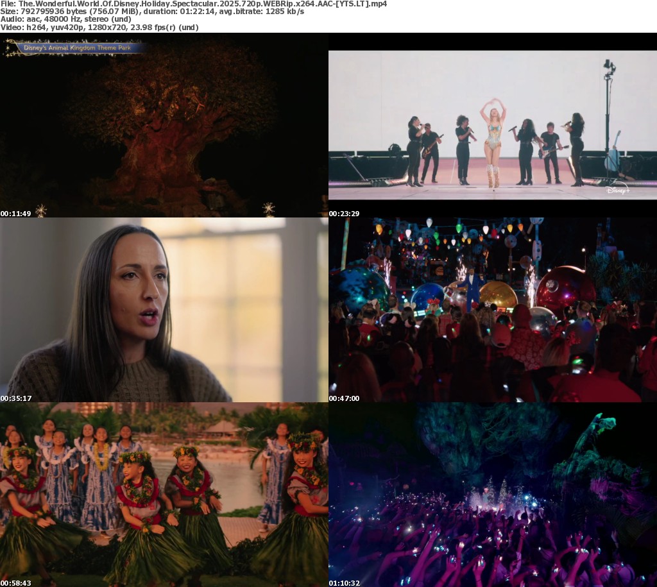657x587 pixels.
Task: Open the stage performance thumbnail with singers
Action: [x=493, y=125]
